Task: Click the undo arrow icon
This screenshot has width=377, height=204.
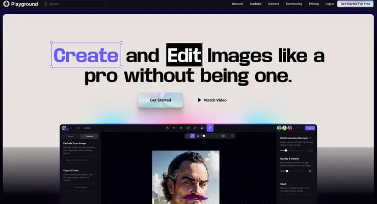Action: [x=297, y=128]
